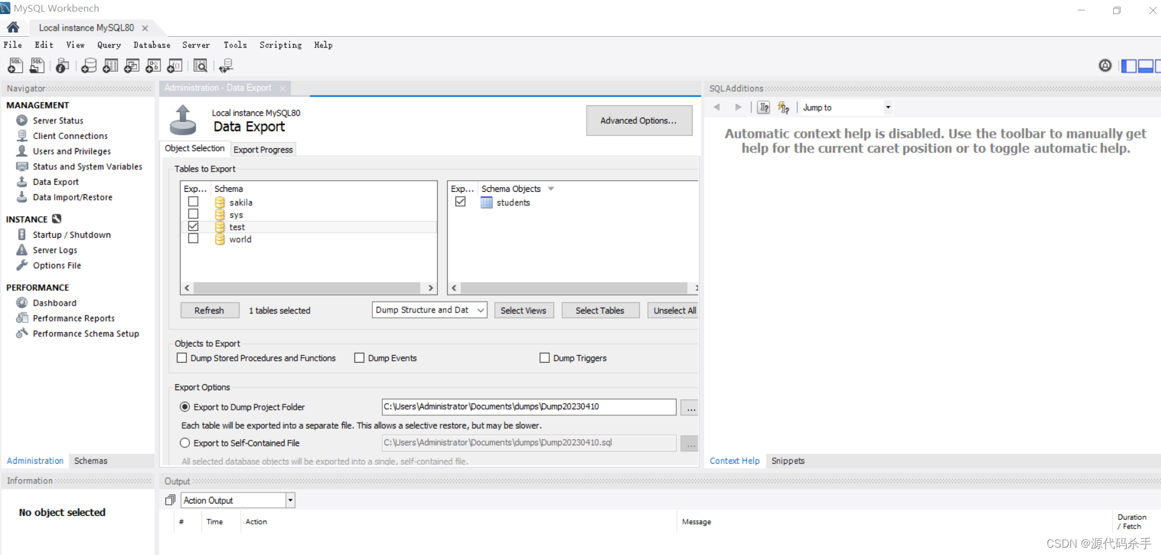Open the Server menu
Screen dimensions: 1161x555
(x=196, y=45)
